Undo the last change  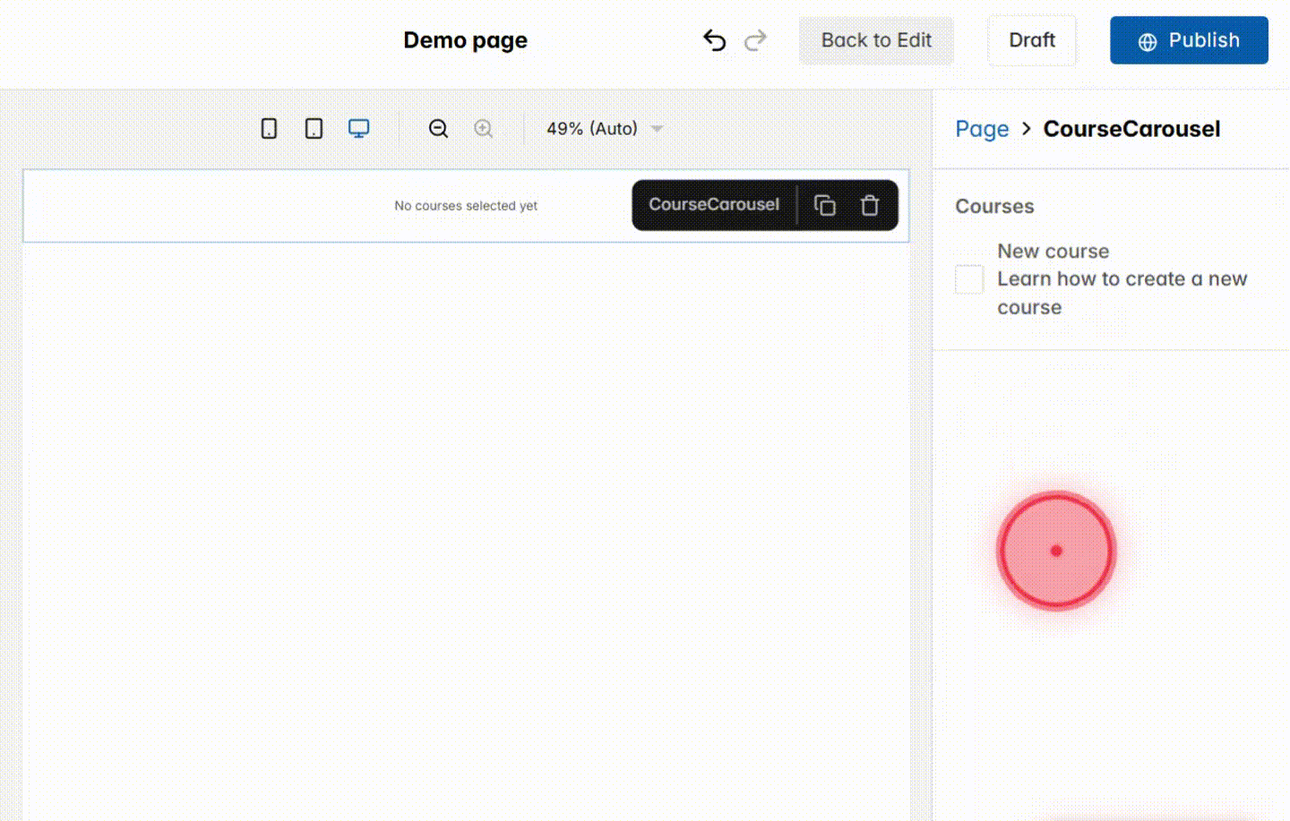click(714, 40)
